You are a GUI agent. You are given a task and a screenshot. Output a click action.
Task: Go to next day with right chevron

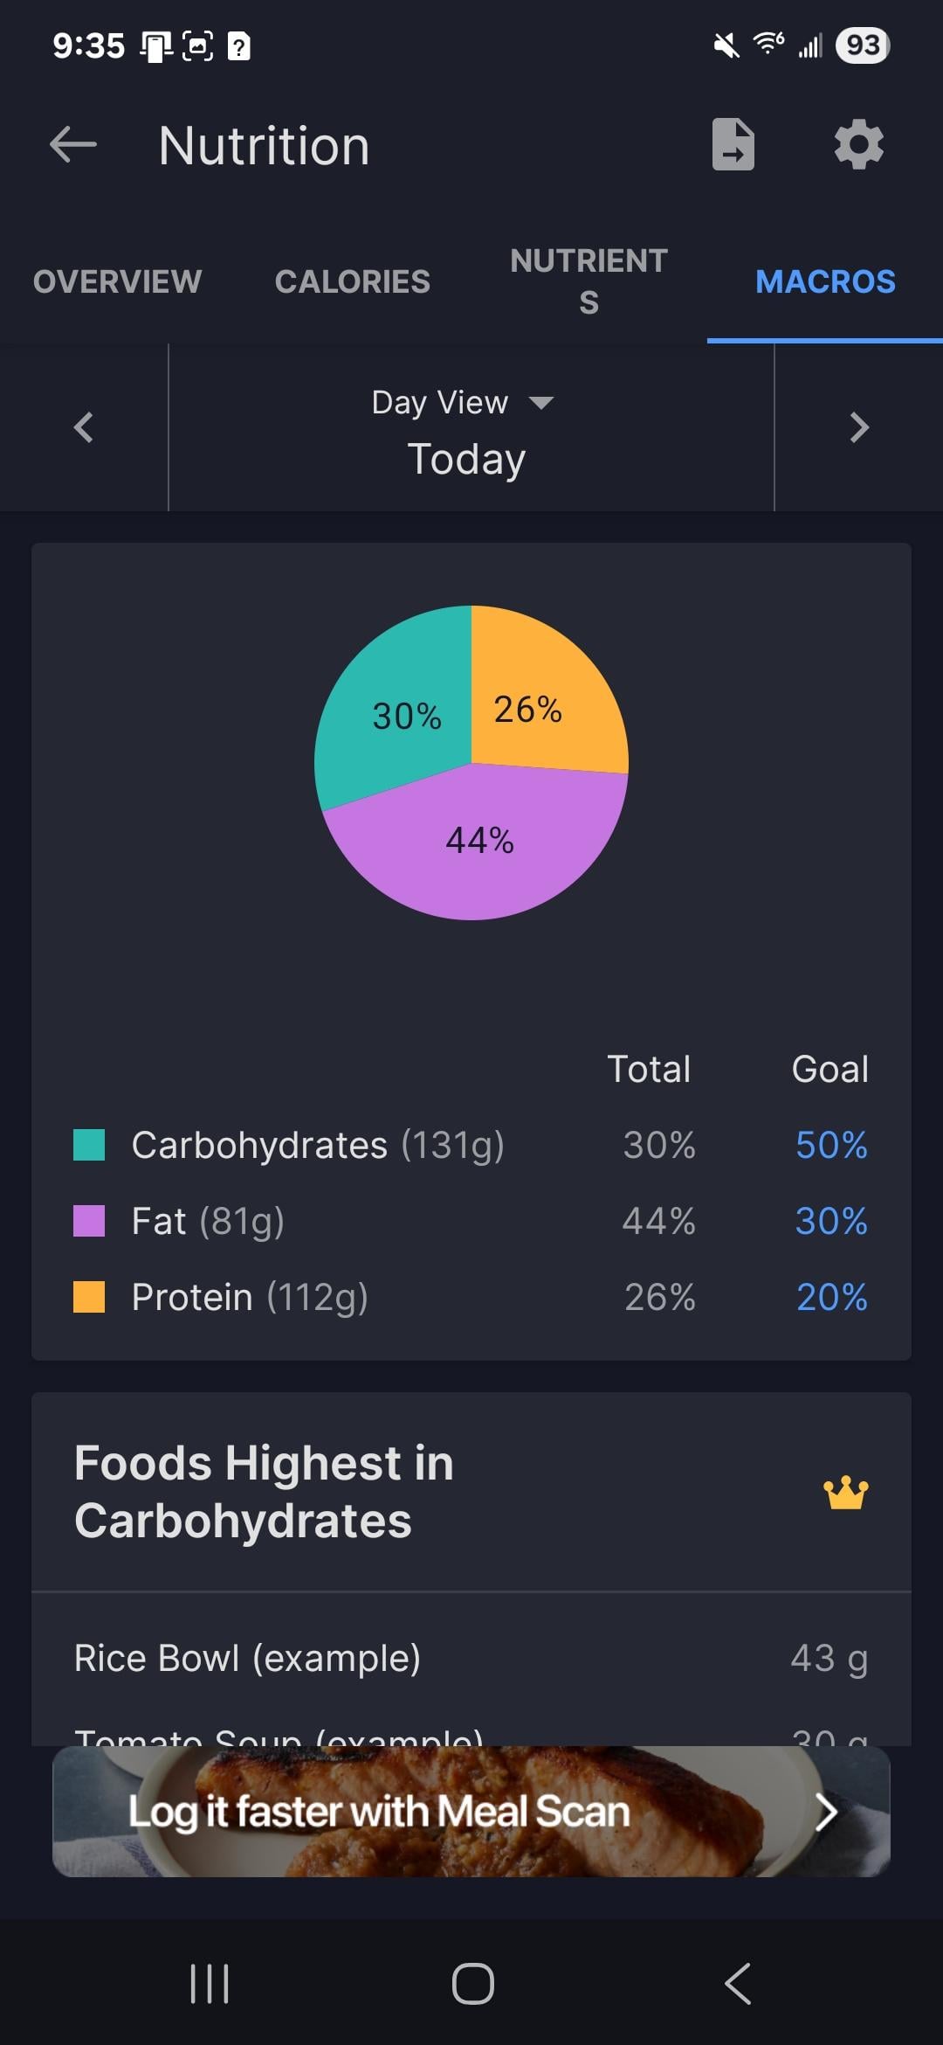[859, 427]
